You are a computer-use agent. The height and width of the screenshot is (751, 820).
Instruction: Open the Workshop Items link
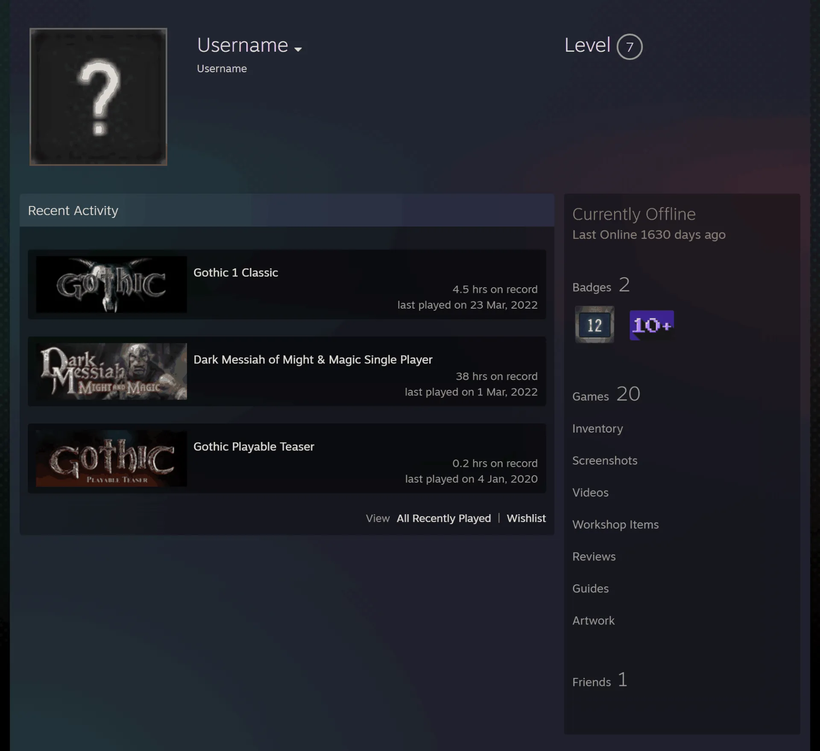(615, 524)
